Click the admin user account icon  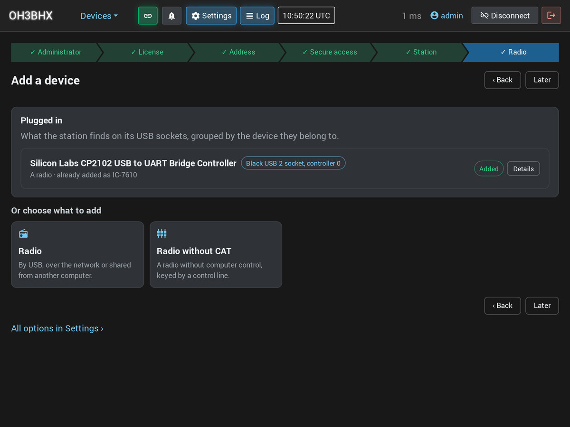pyautogui.click(x=434, y=16)
